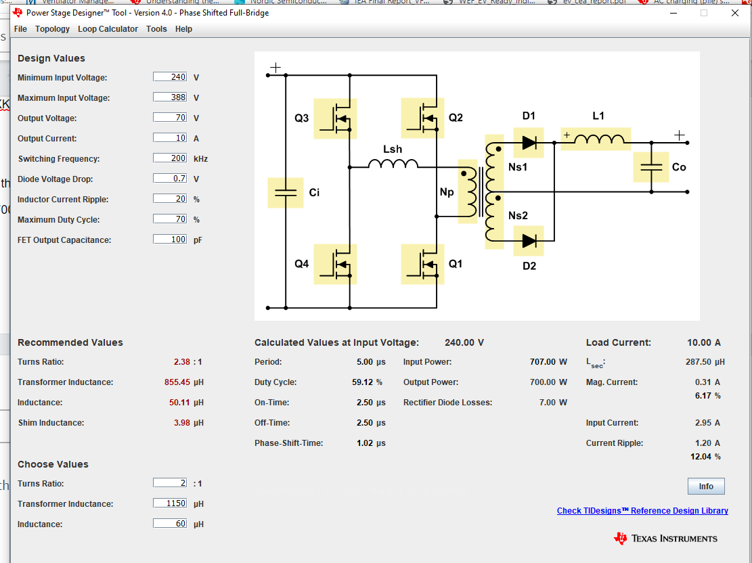Click the recommended 50.11 µH inductance value
Viewport: 752px width, 563px height.
(x=179, y=403)
